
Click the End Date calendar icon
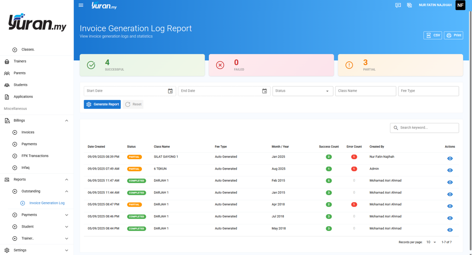pyautogui.click(x=265, y=91)
